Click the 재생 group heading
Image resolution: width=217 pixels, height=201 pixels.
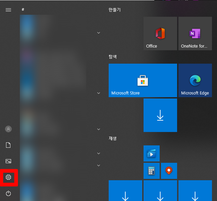[113, 138]
